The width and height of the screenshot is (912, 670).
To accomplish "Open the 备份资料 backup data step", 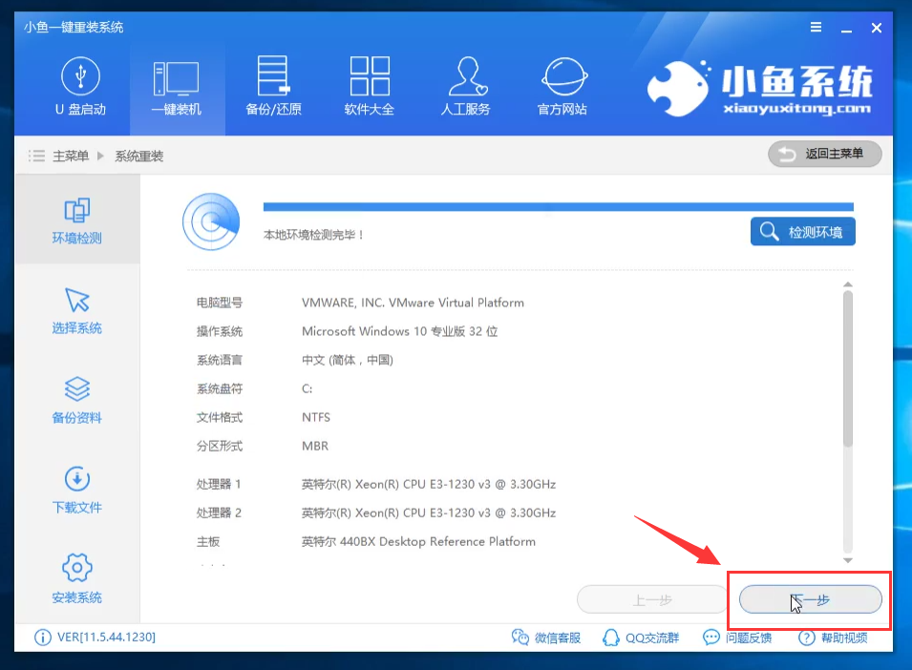I will [x=76, y=400].
